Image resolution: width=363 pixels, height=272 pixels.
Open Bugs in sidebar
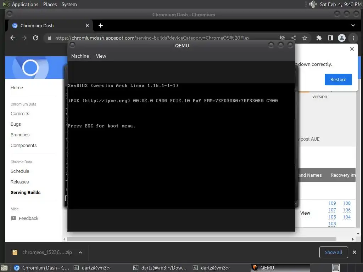click(16, 124)
